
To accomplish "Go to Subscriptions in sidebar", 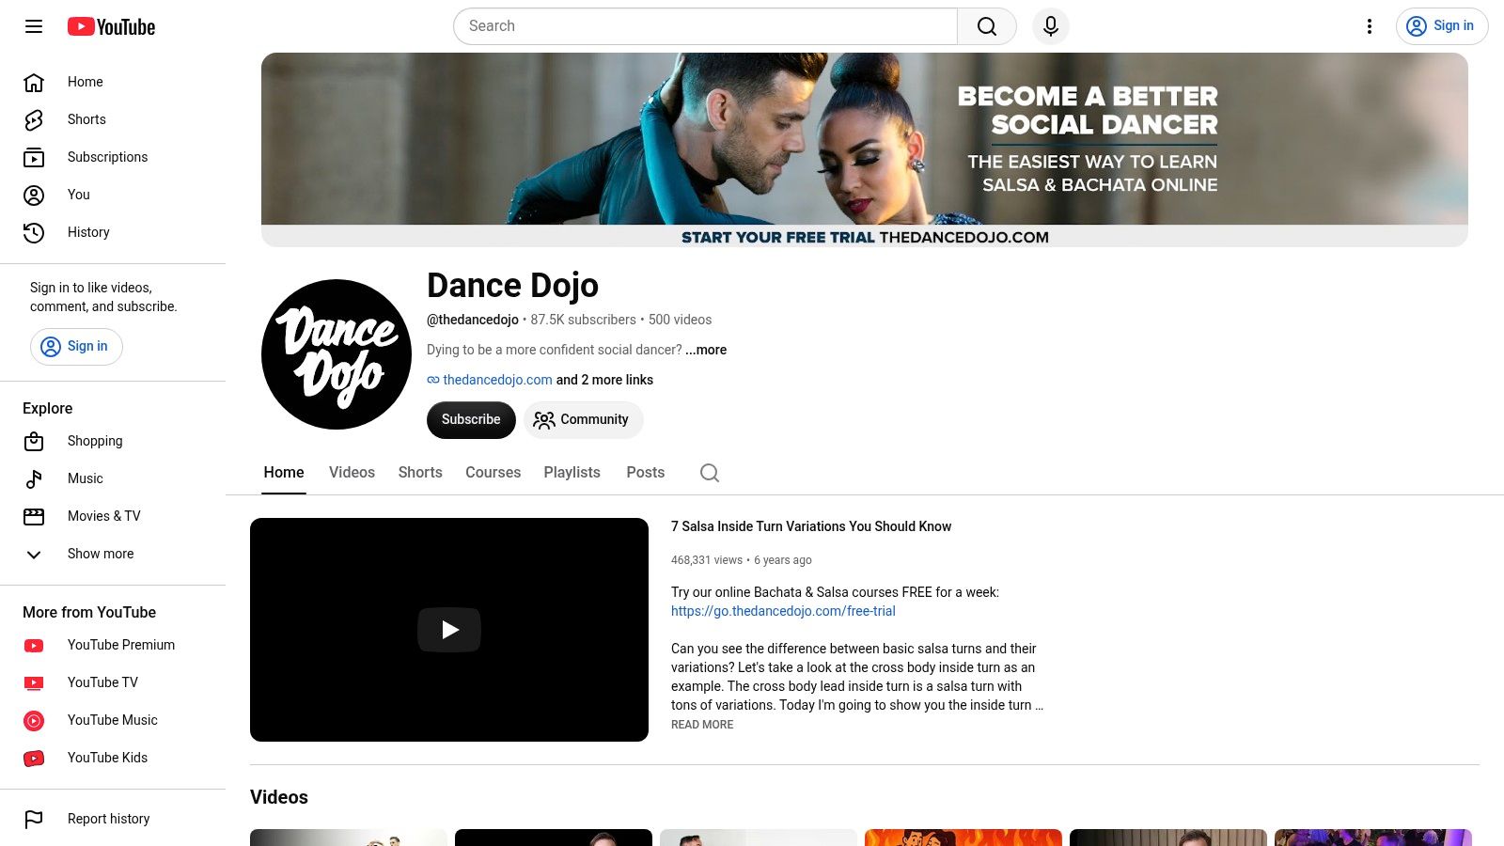I will tap(113, 157).
